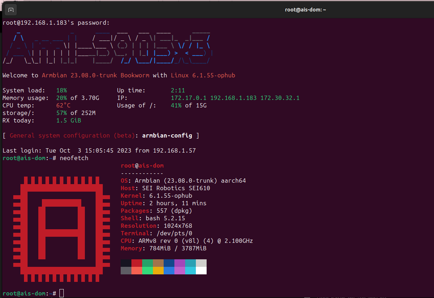This screenshot has width=434, height=298.
Task: Click the last login address 192.168.1.57
Action: 174,150
